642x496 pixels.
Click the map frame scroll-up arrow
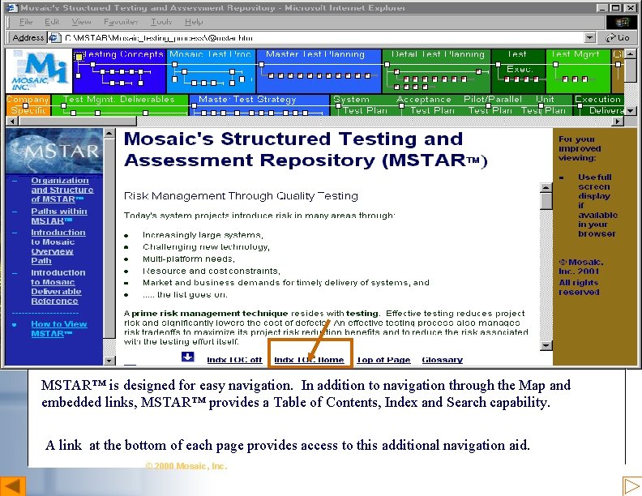click(x=631, y=53)
